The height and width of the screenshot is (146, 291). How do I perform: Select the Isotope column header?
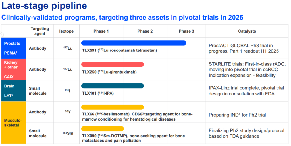[x=66, y=31]
